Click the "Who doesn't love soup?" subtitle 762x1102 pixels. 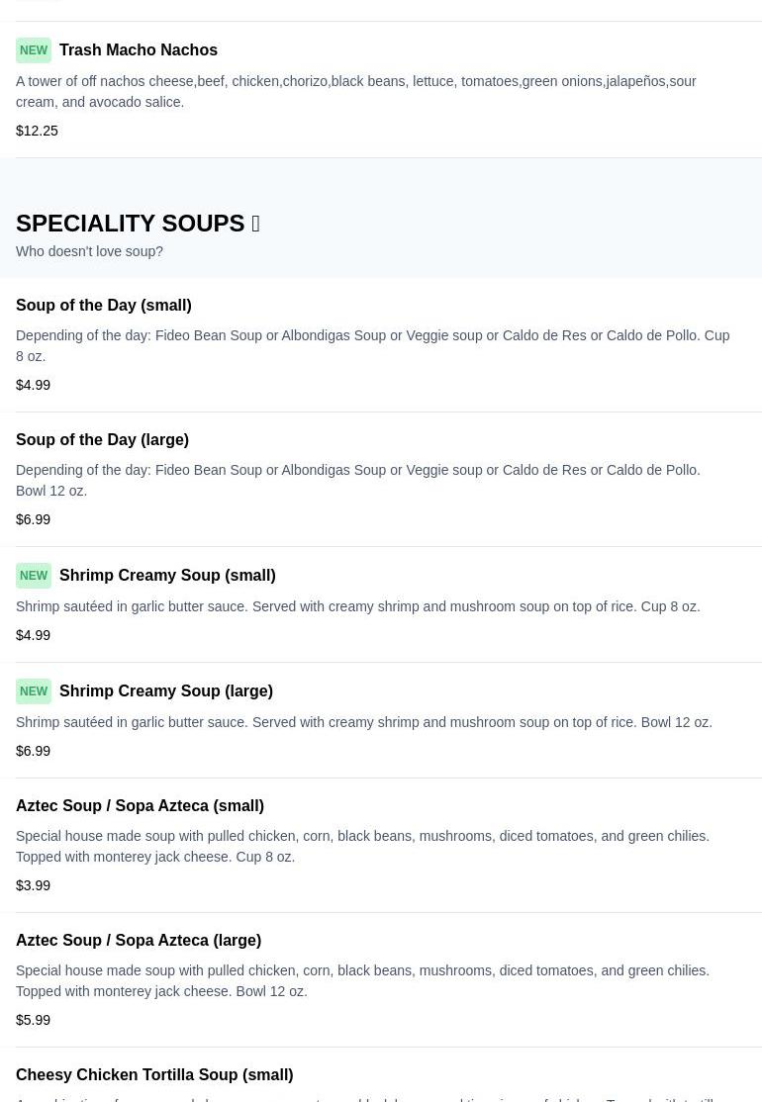(89, 251)
